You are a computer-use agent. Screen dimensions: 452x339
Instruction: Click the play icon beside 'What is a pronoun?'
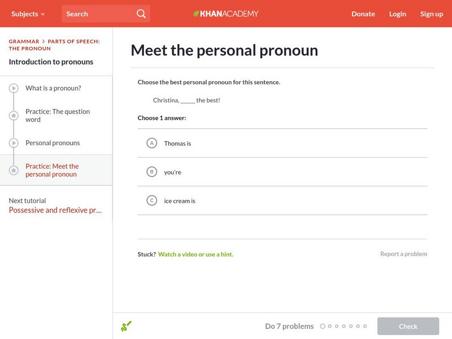point(12,88)
